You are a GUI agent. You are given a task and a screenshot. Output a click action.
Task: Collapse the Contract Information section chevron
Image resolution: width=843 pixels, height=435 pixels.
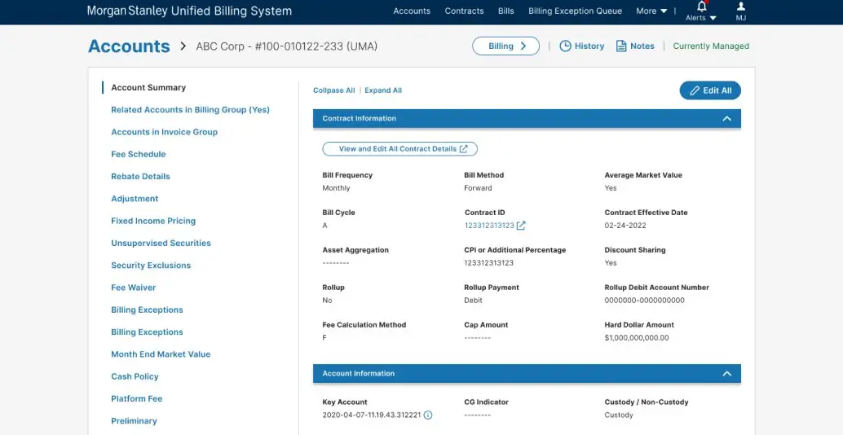click(x=727, y=119)
